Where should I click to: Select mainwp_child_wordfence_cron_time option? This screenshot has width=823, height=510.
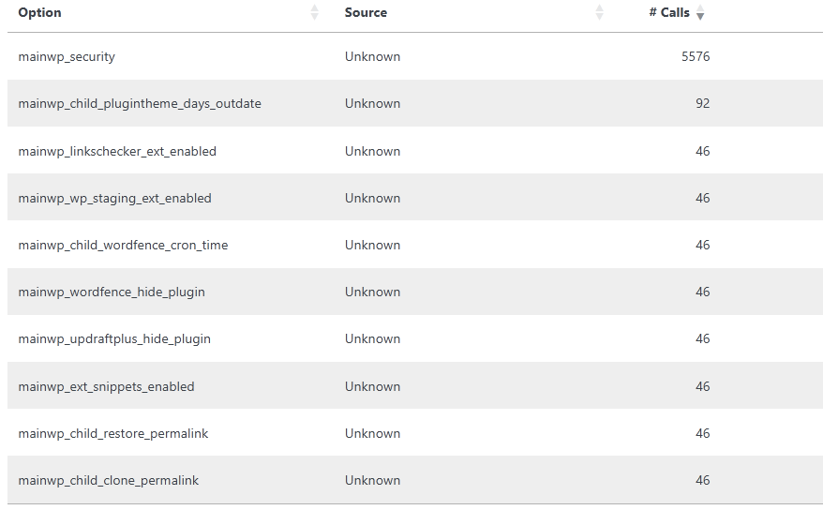pyautogui.click(x=123, y=245)
